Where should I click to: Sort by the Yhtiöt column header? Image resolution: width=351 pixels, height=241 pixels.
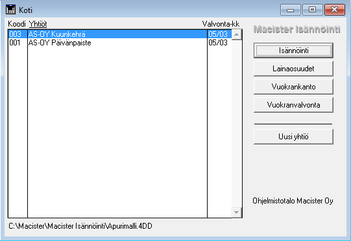[x=38, y=24]
